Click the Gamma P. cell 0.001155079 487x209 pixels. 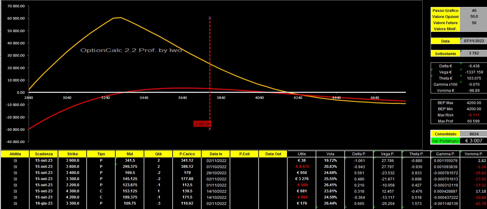click(446, 160)
